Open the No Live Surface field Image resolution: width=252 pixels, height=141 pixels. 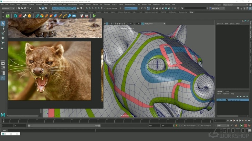tap(112, 8)
